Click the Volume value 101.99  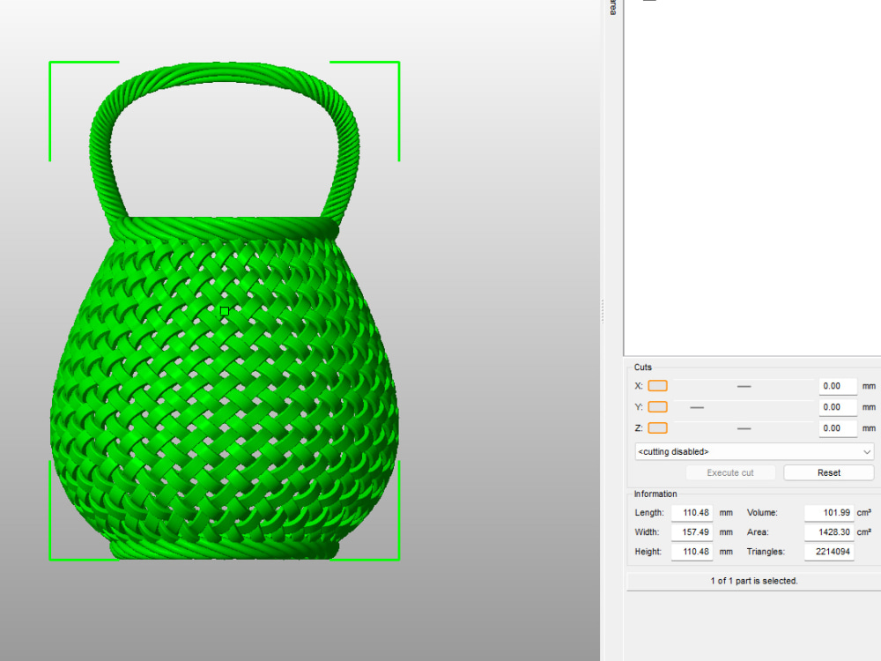829,513
